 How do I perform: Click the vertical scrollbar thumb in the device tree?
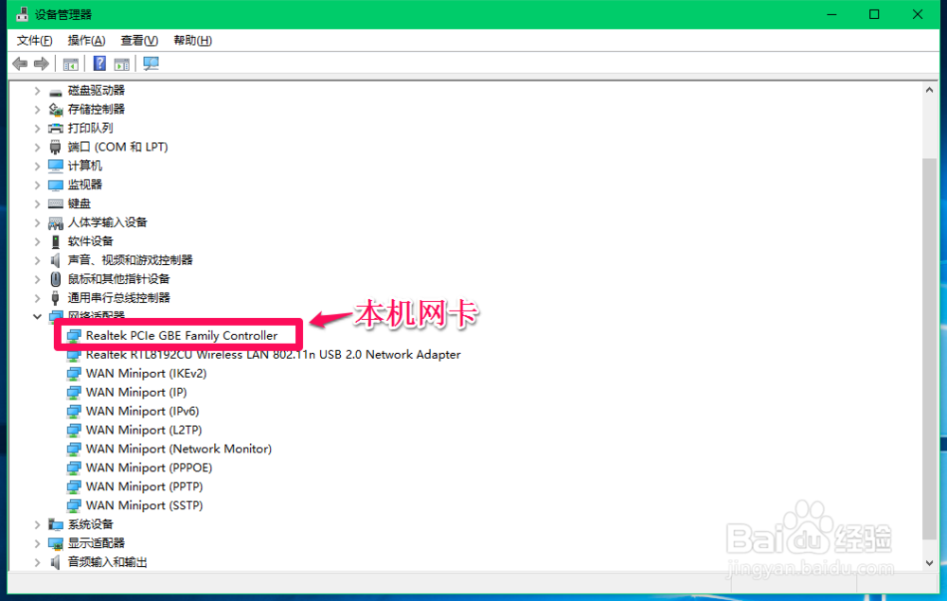tap(930, 349)
